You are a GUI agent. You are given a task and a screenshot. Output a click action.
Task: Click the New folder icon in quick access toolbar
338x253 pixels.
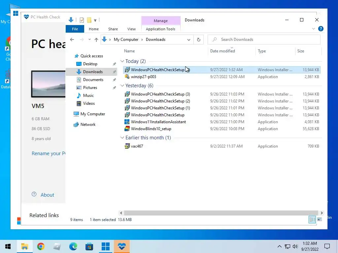(89, 20)
